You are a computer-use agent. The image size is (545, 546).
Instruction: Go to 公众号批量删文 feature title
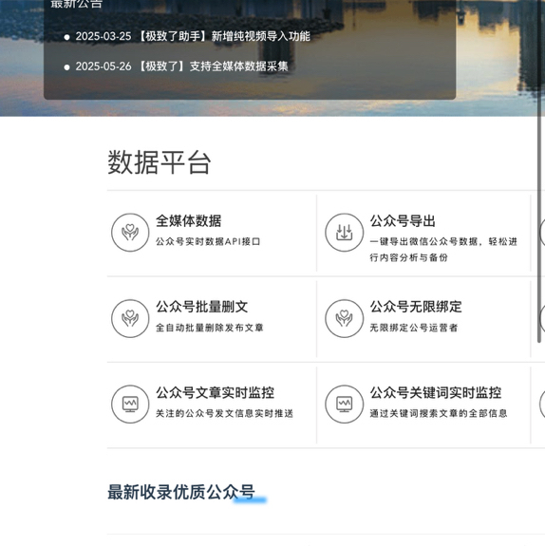coord(201,307)
